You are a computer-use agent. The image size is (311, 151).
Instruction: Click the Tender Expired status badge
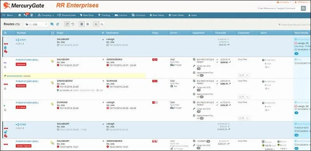pyautogui.click(x=24, y=146)
